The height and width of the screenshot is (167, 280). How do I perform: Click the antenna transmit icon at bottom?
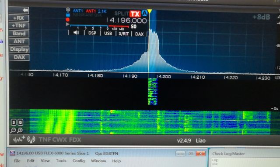tap(31, 140)
